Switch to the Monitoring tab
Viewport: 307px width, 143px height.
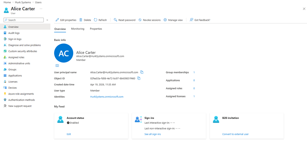(x=78, y=29)
